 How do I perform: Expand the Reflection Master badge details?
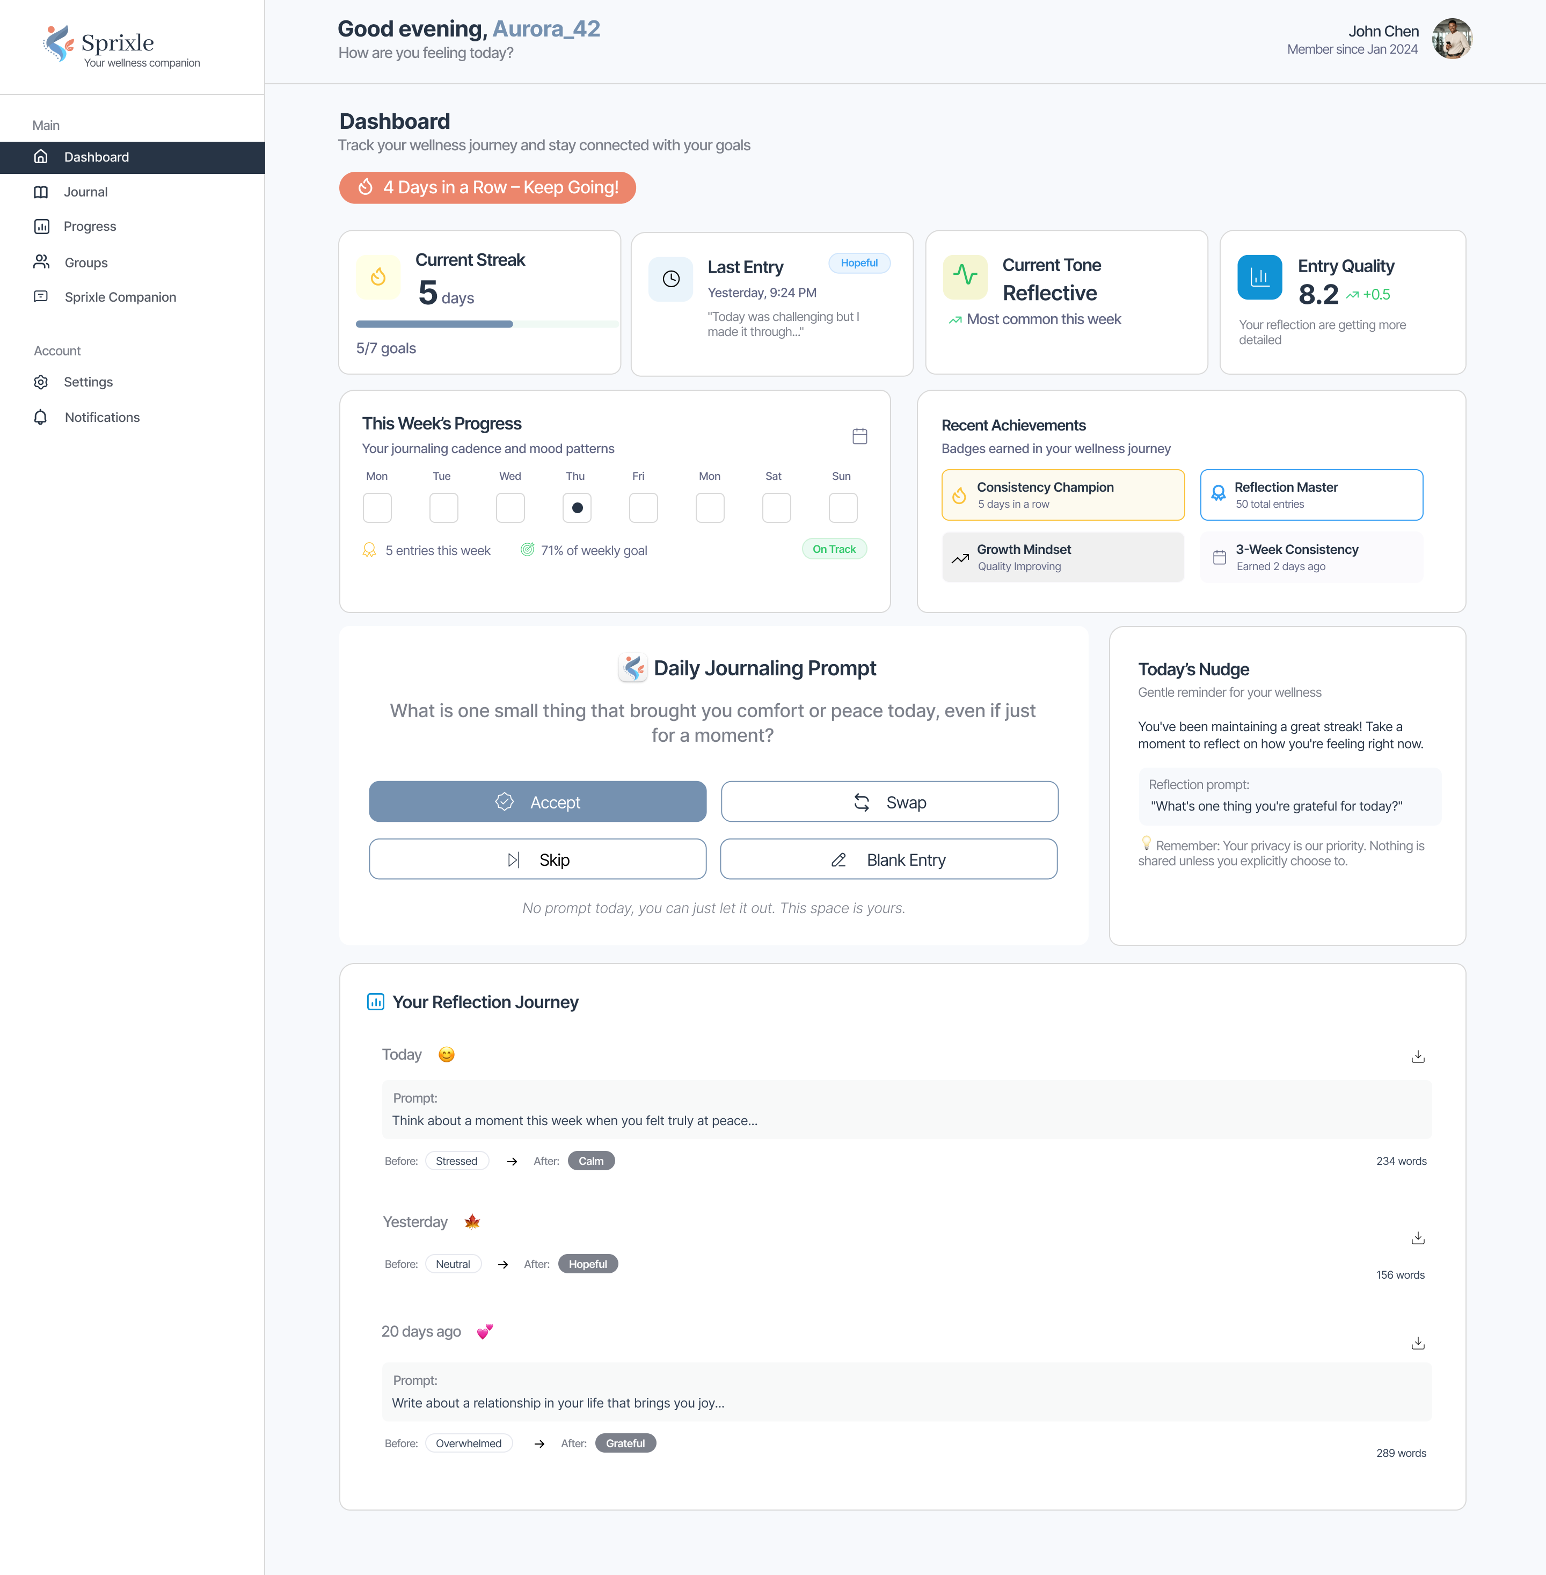point(1310,494)
